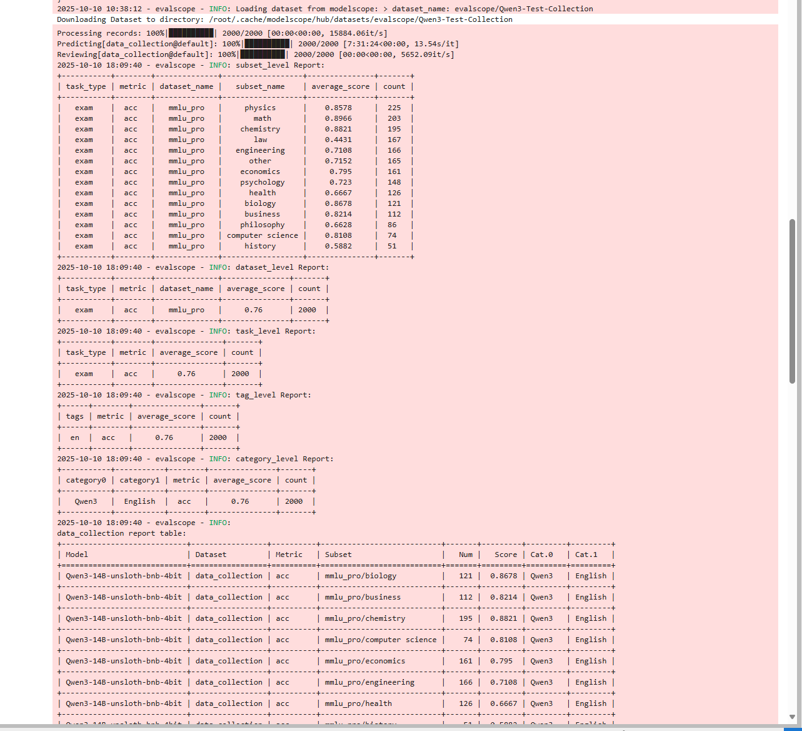
Task: Click the 'category1' column header
Action: coord(139,480)
